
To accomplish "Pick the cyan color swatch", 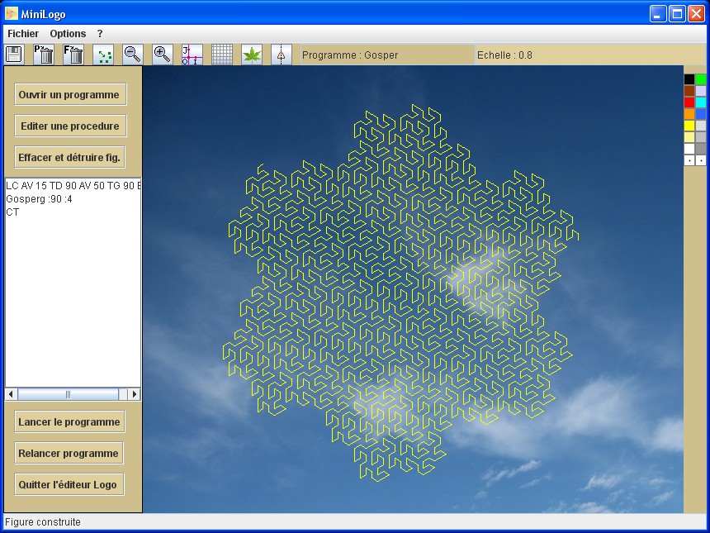I will click(x=701, y=102).
